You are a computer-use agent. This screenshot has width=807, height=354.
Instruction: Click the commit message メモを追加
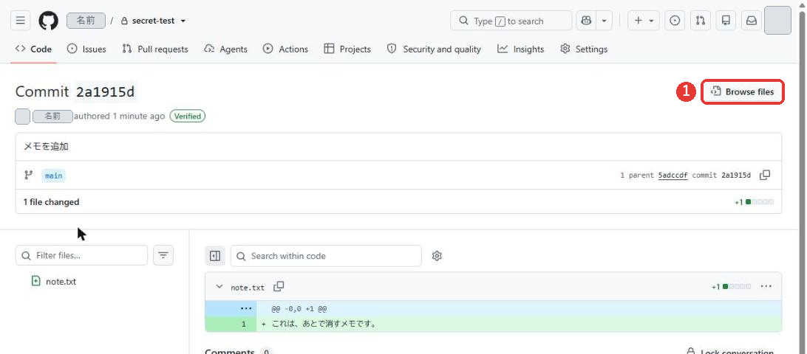point(47,147)
